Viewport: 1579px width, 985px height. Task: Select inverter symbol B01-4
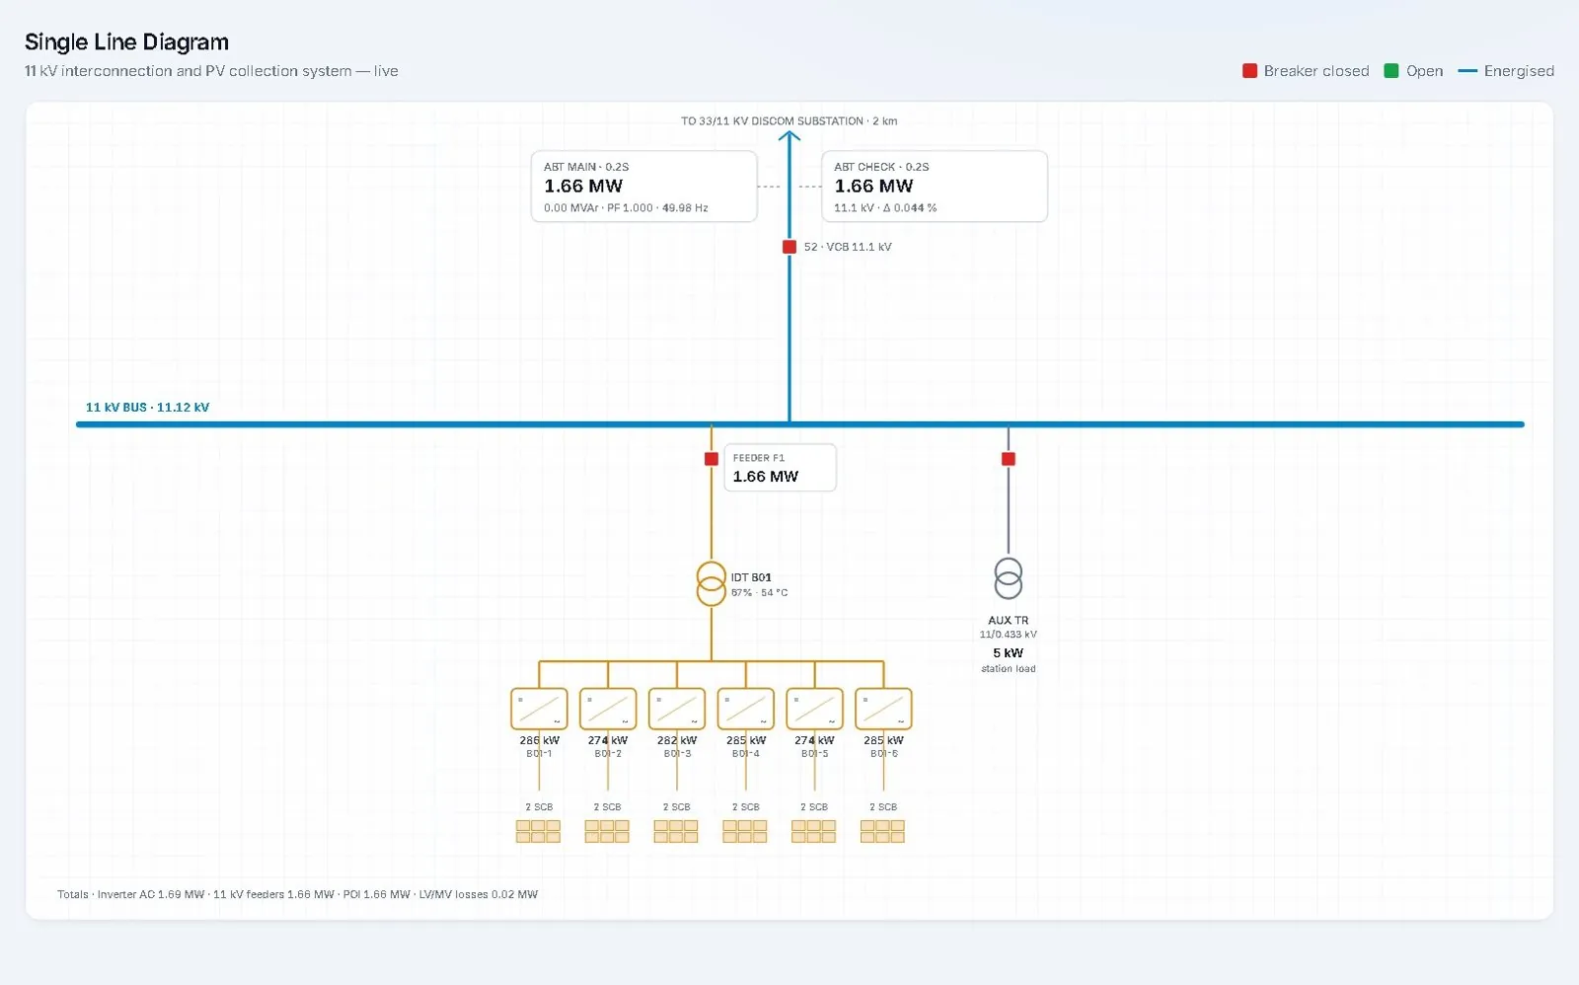click(x=746, y=710)
